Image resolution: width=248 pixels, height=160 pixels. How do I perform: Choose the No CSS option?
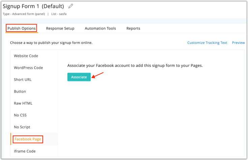click(x=20, y=115)
